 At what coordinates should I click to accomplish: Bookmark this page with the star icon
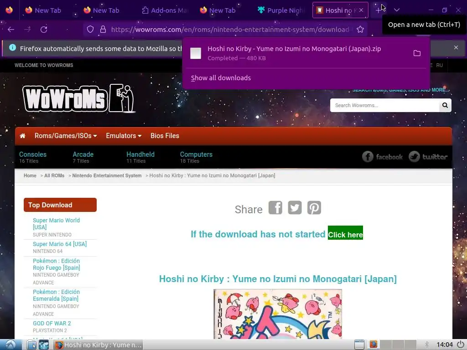coord(360,29)
